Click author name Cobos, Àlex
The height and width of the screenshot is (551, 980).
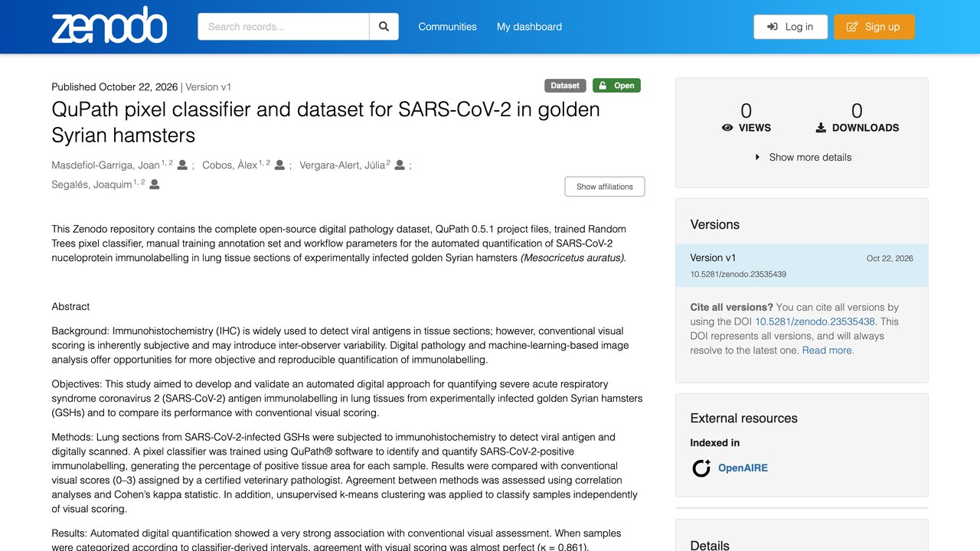click(x=230, y=165)
